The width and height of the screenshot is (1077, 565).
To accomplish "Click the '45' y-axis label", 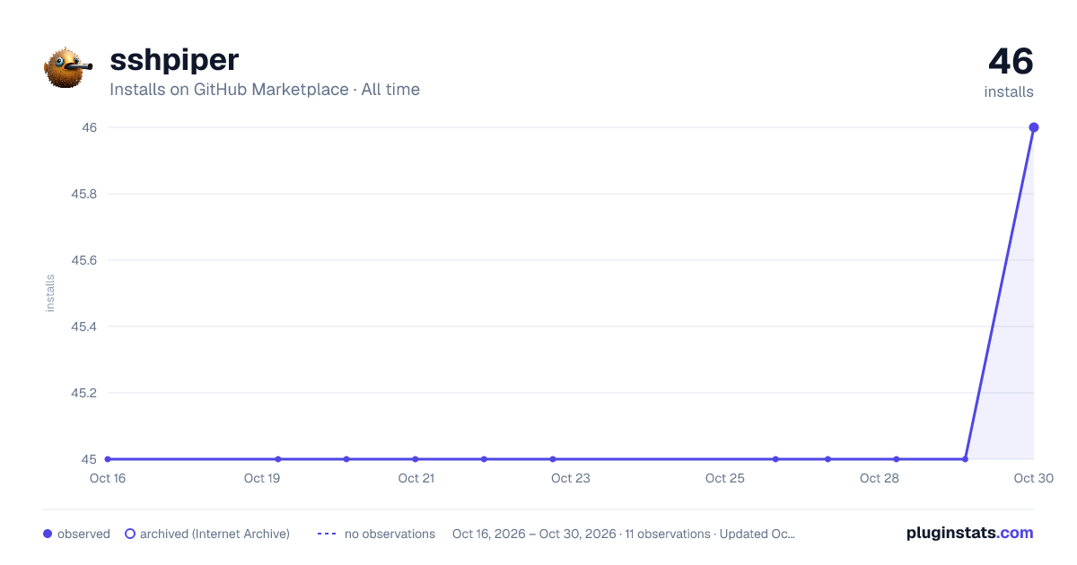I will (x=89, y=459).
